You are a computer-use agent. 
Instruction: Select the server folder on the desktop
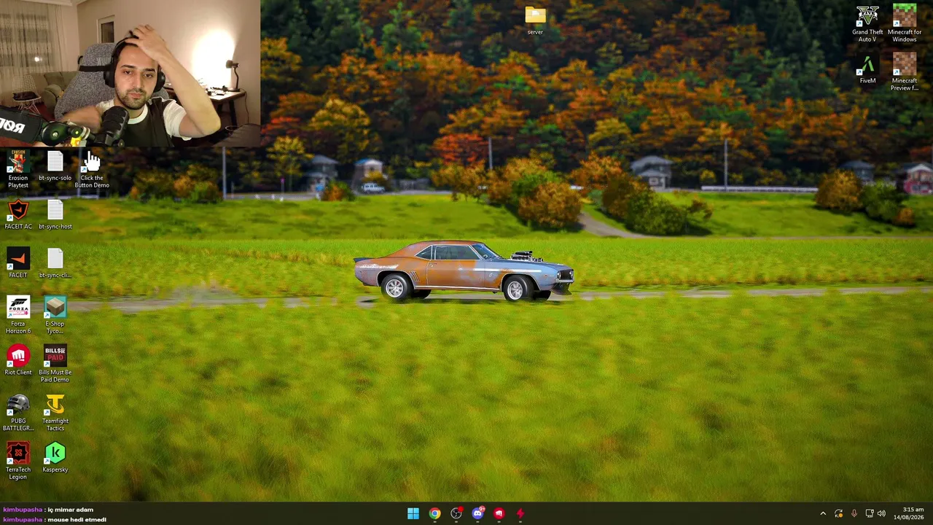[535, 20]
